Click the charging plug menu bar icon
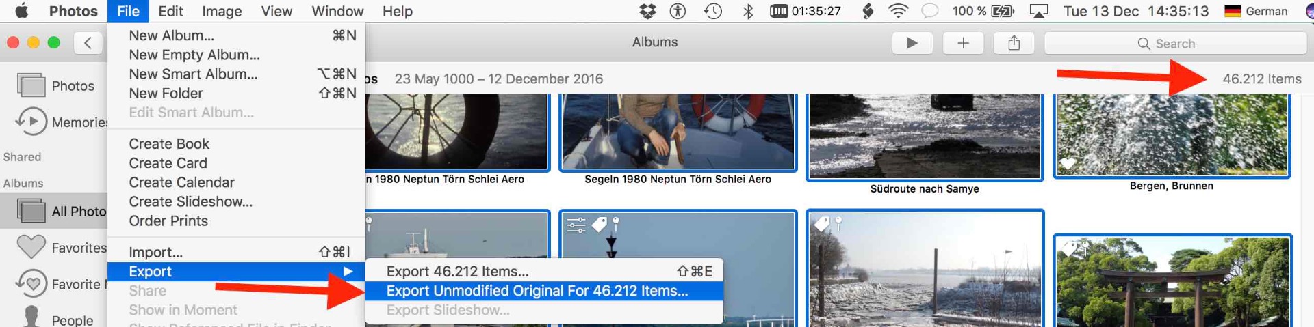The width and height of the screenshot is (1314, 327). click(867, 11)
